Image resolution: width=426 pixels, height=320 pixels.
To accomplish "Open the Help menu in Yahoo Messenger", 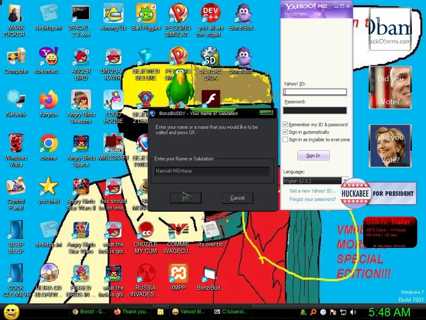I will coord(317,14).
